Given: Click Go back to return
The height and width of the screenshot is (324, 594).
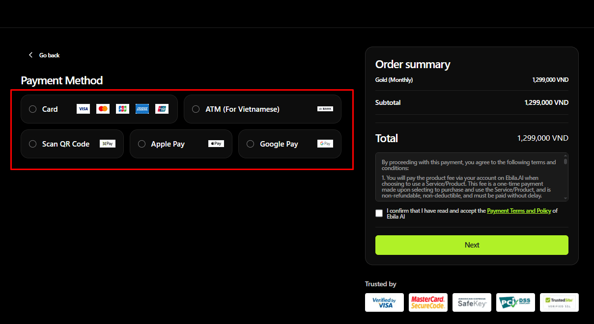Looking at the screenshot, I should (x=44, y=55).
